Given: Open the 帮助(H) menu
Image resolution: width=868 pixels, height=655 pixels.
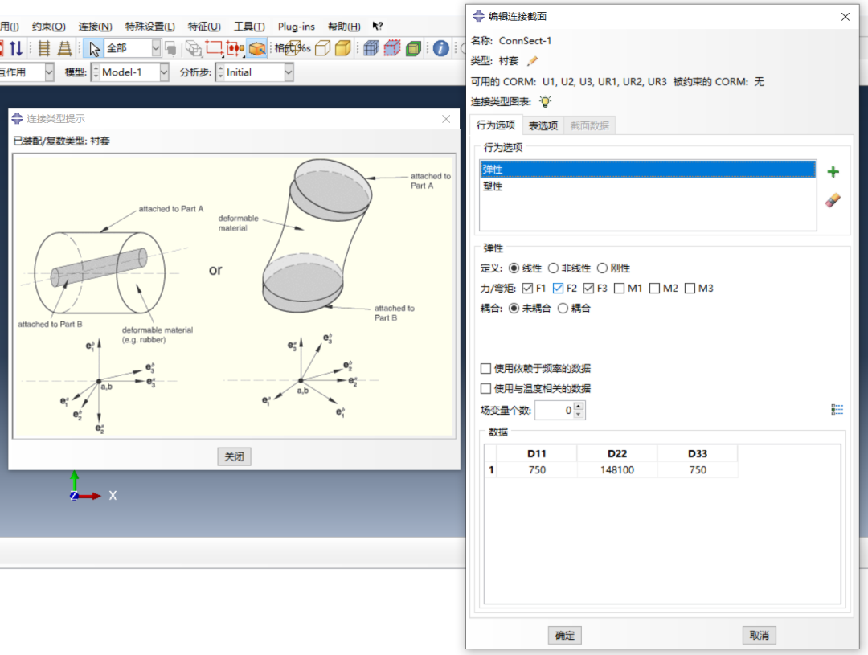Looking at the screenshot, I should point(344,26).
